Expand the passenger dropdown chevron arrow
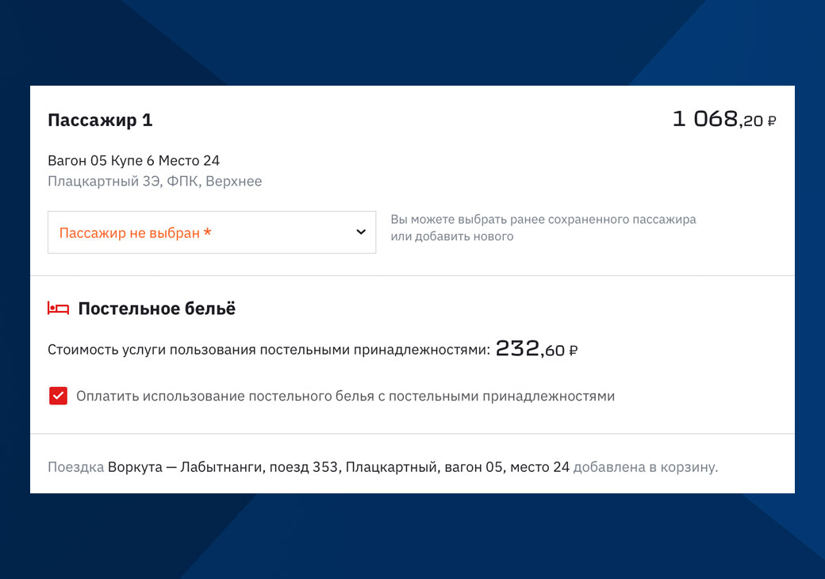 pos(361,232)
